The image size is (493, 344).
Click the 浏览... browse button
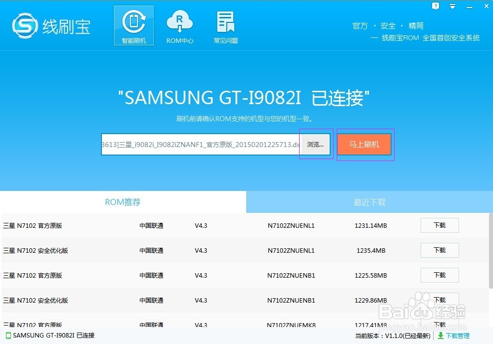tap(316, 145)
